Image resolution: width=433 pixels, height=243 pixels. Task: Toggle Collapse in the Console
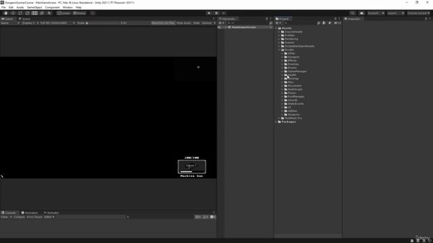pos(19,217)
